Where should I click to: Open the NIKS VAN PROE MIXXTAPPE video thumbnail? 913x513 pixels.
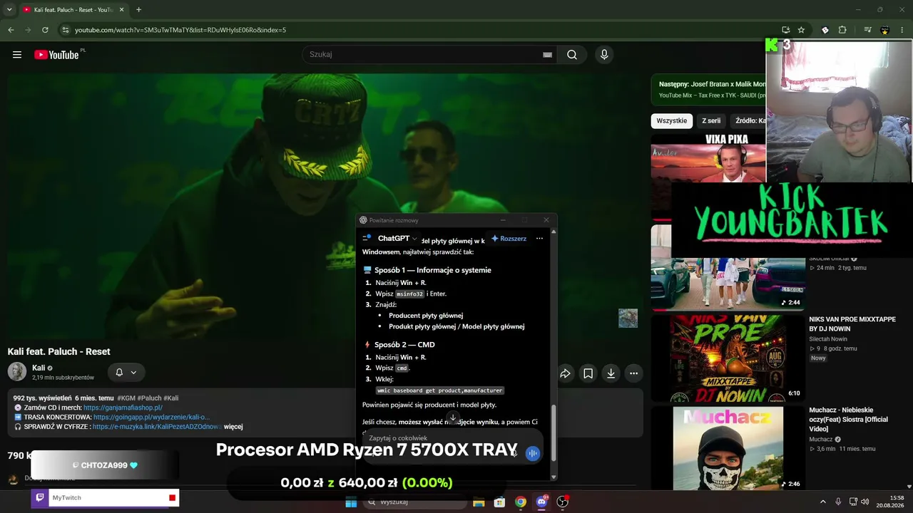[728, 358]
